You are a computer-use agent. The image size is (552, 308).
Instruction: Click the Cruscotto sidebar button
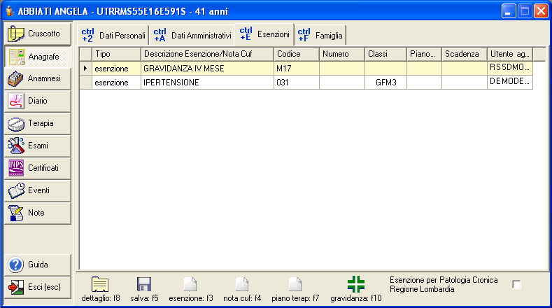pyautogui.click(x=38, y=34)
